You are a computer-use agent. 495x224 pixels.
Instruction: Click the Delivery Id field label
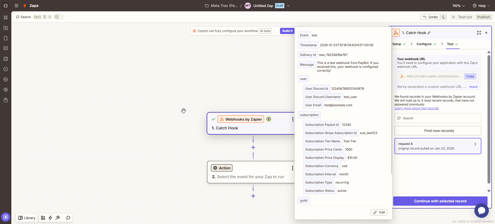point(308,55)
